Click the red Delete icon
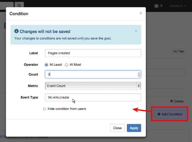This screenshot has width=192, height=142. pos(172,101)
